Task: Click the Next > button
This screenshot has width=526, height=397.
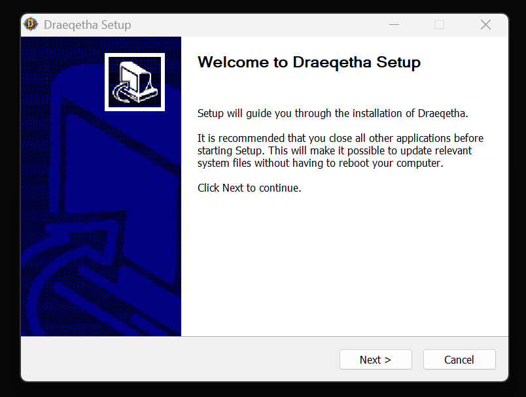Action: (x=376, y=360)
